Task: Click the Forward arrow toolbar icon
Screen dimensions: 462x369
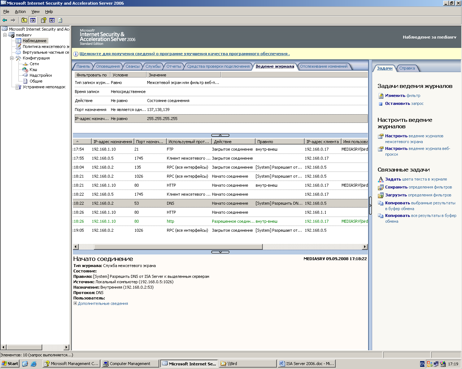Action: 13,20
